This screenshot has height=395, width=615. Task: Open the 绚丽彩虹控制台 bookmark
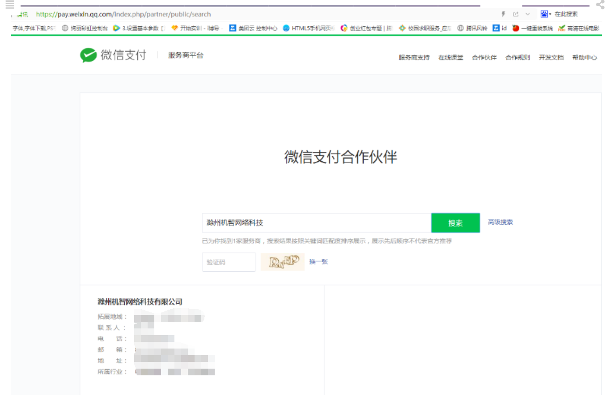tap(85, 28)
